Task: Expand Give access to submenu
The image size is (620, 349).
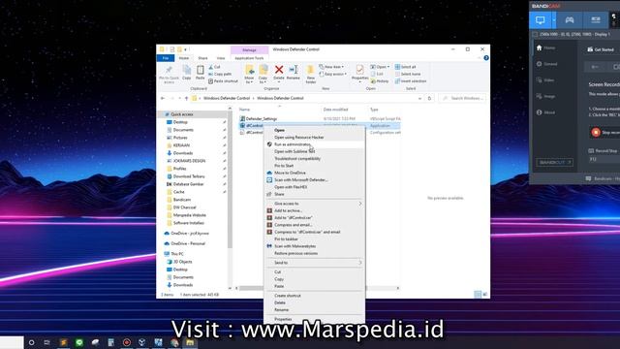Action: tap(314, 204)
